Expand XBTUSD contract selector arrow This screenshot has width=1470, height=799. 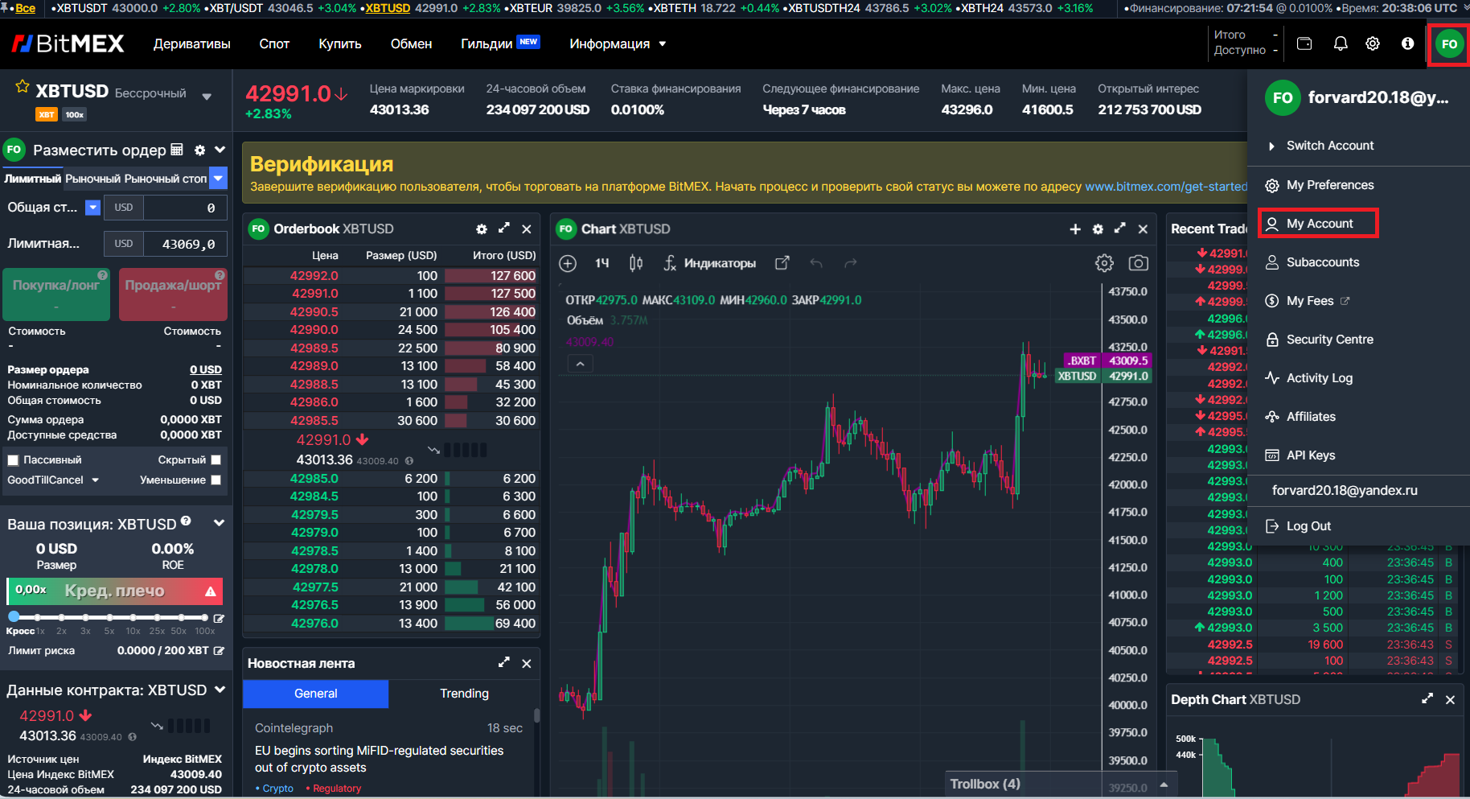tap(207, 97)
